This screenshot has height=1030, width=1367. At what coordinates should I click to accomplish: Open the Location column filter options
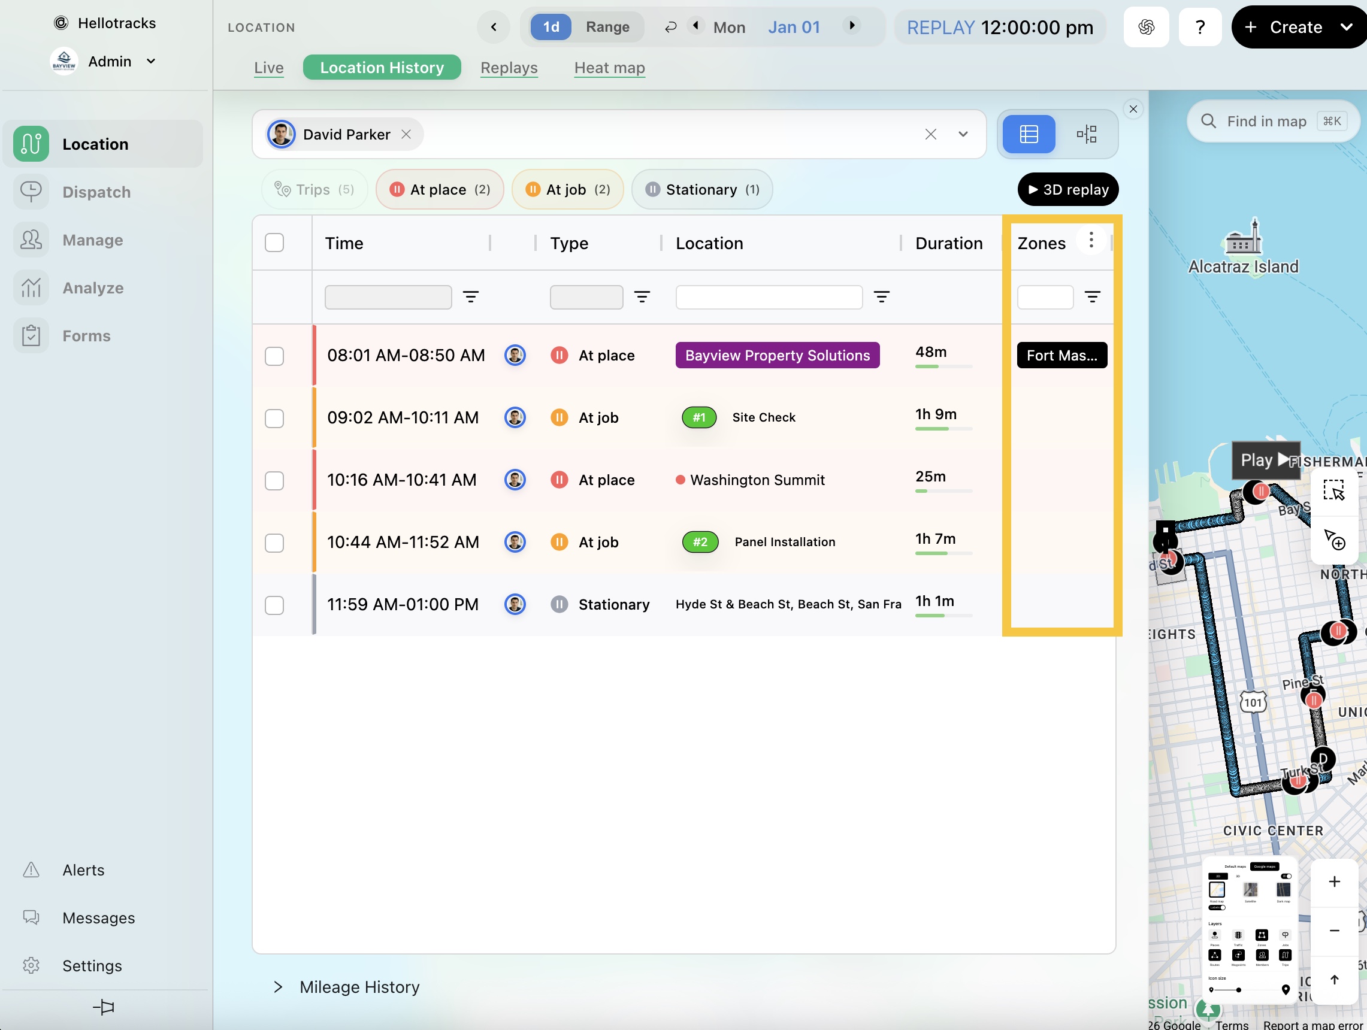pos(882,297)
